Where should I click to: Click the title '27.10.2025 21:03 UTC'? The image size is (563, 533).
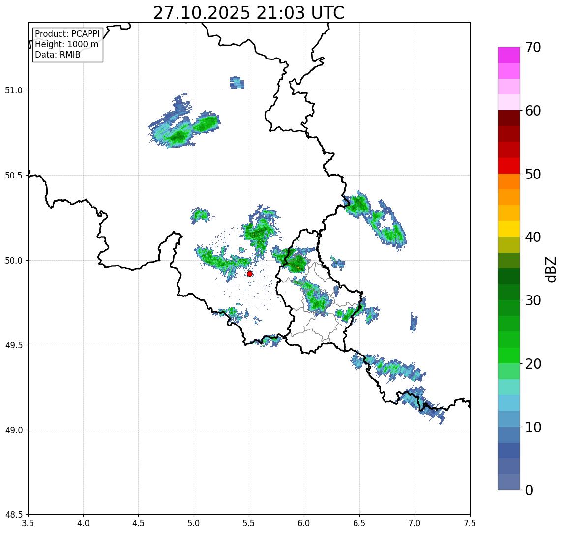click(x=249, y=13)
